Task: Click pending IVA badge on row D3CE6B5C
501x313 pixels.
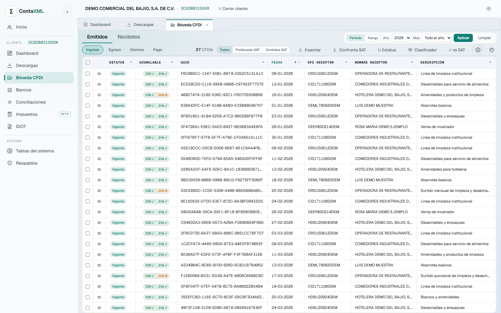Action: tap(163, 191)
